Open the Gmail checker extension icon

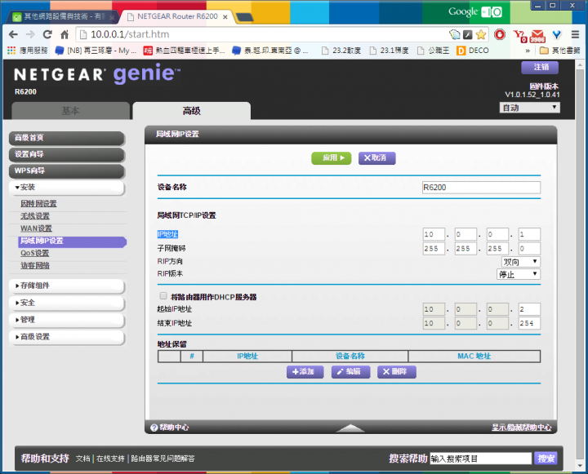537,36
